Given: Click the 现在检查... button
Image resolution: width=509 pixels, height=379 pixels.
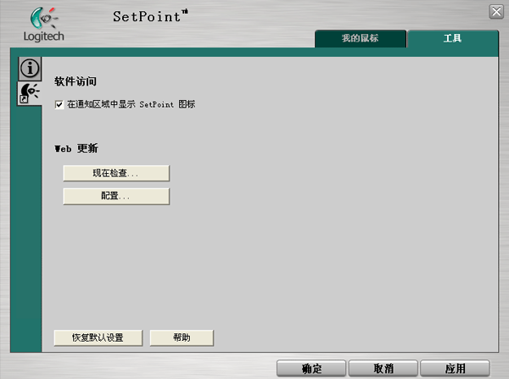Looking at the screenshot, I should (x=116, y=173).
